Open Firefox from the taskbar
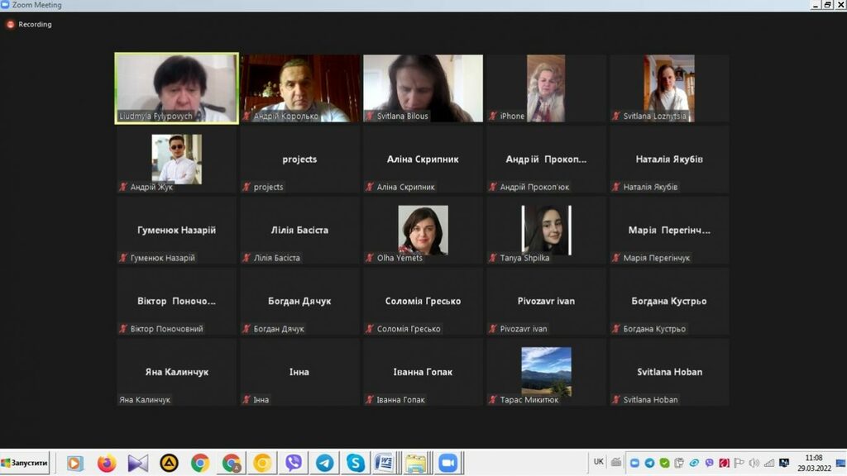The width and height of the screenshot is (847, 476). pos(107,464)
